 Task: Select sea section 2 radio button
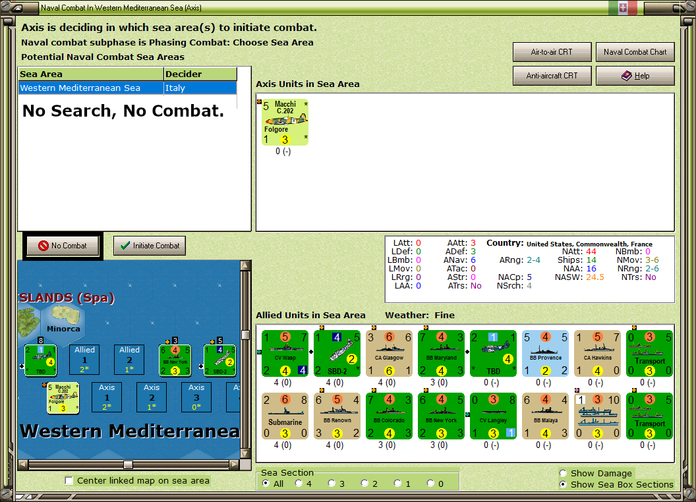pyautogui.click(x=364, y=484)
